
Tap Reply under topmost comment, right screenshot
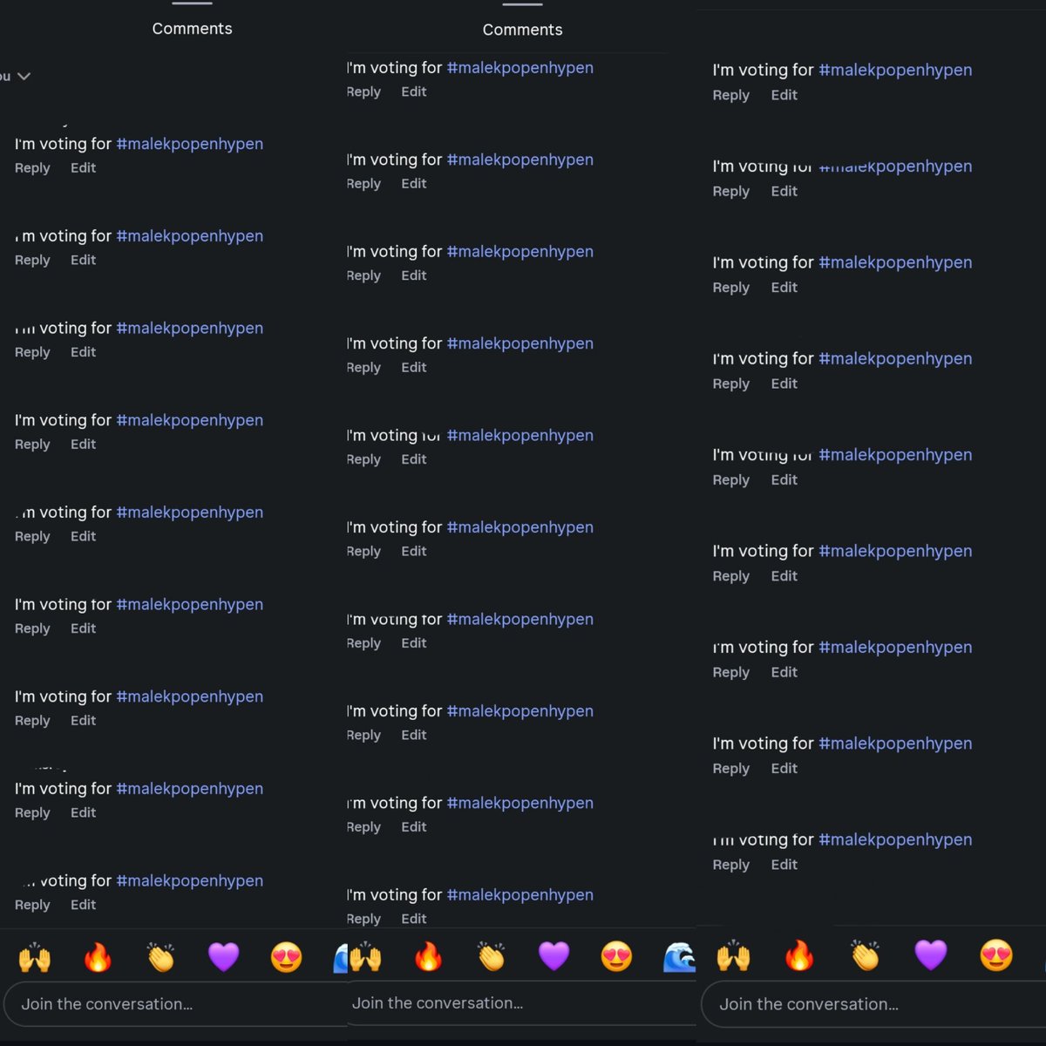(730, 95)
